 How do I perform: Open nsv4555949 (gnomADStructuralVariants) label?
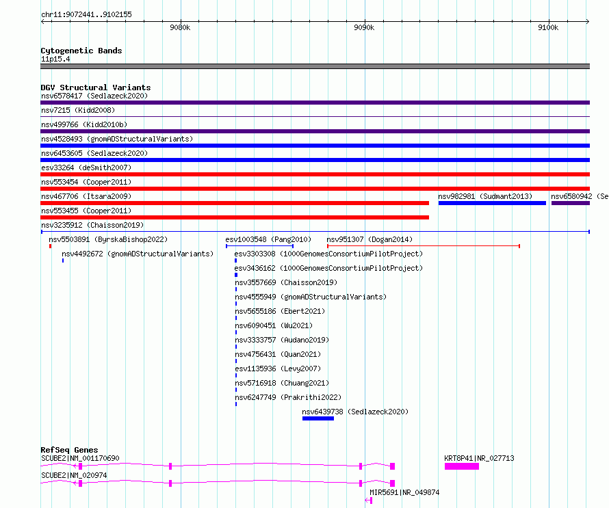[x=311, y=297]
